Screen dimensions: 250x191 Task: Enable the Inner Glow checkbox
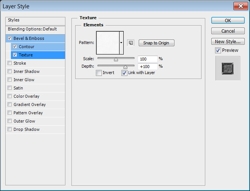coord(9,80)
